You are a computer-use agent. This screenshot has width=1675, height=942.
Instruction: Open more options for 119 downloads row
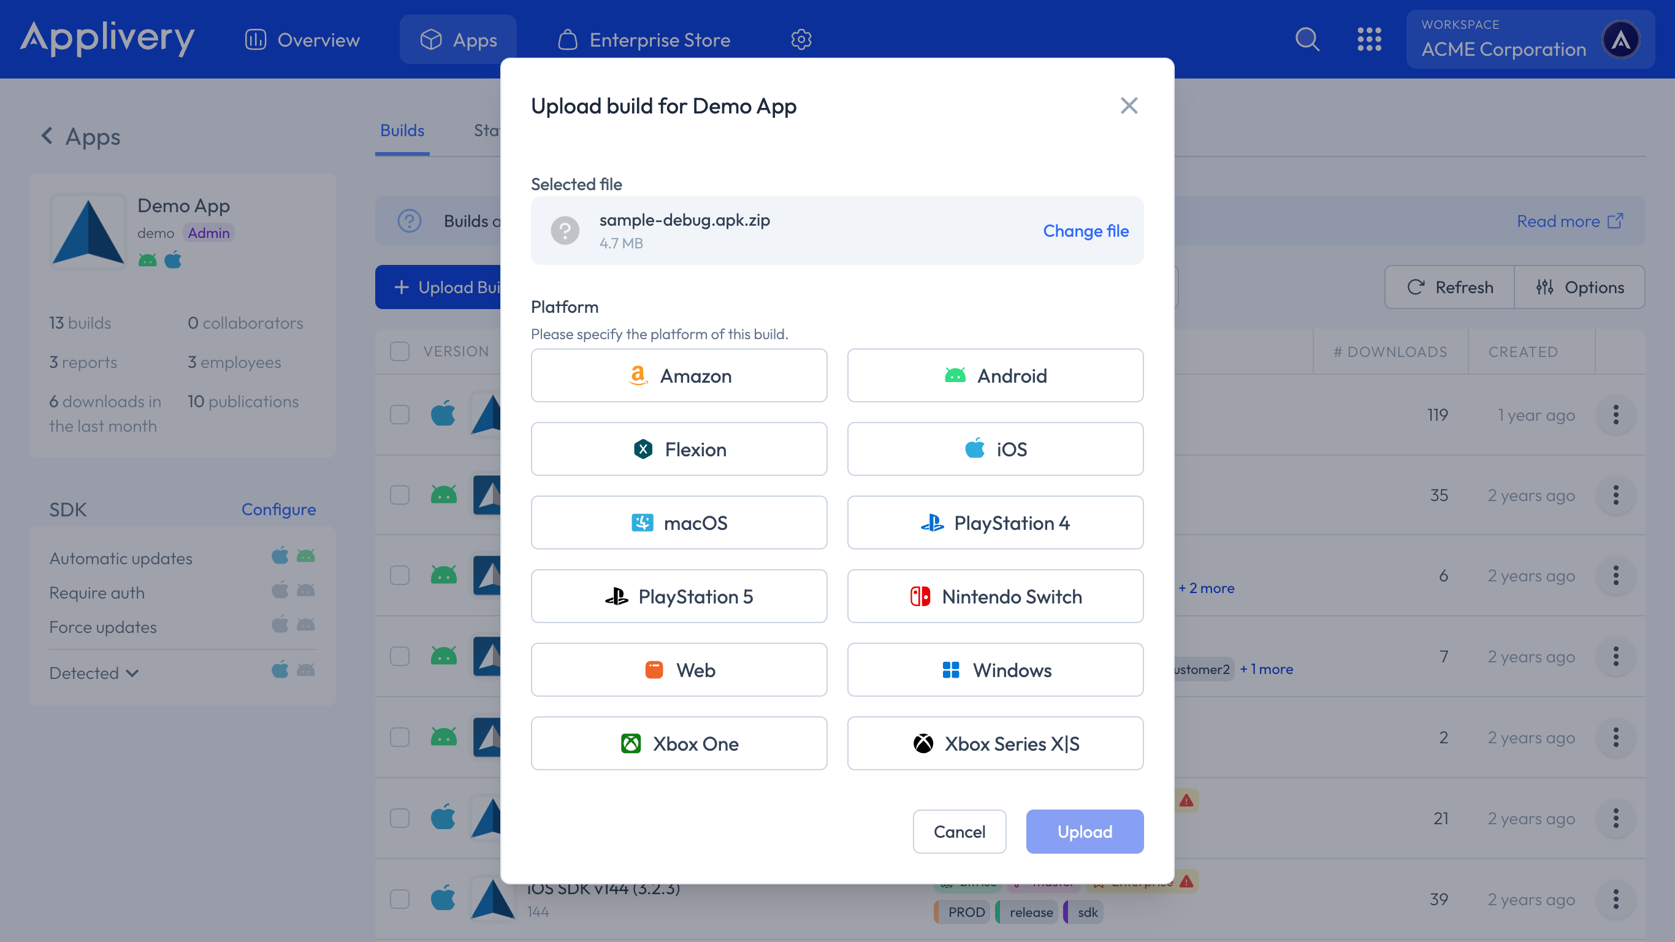pos(1615,415)
